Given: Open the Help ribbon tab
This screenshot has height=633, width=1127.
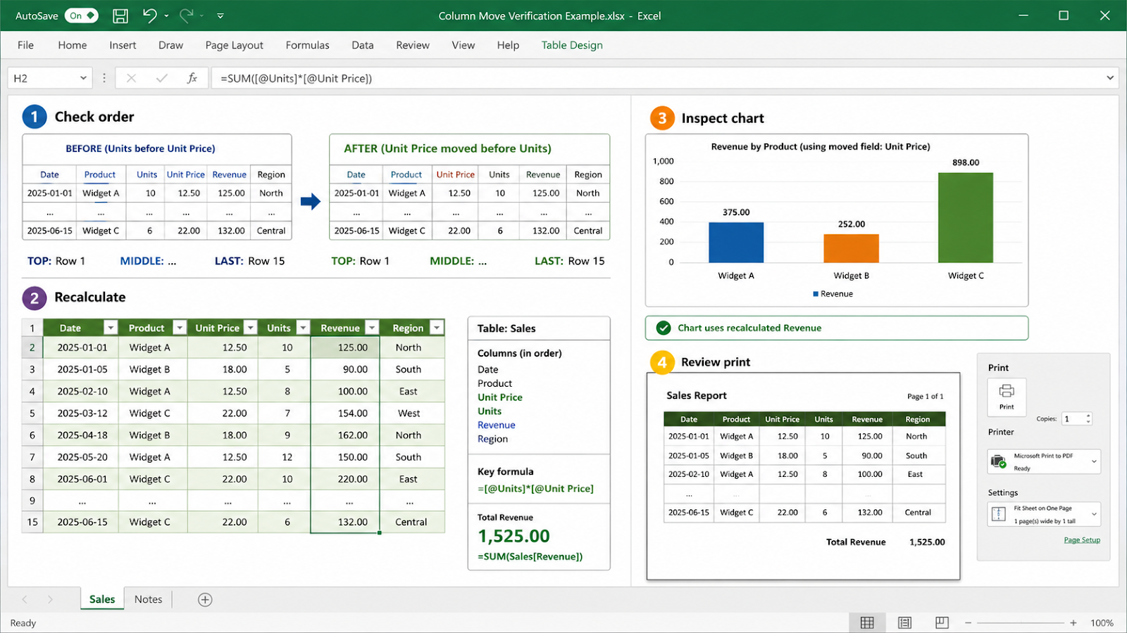Looking at the screenshot, I should click(508, 45).
